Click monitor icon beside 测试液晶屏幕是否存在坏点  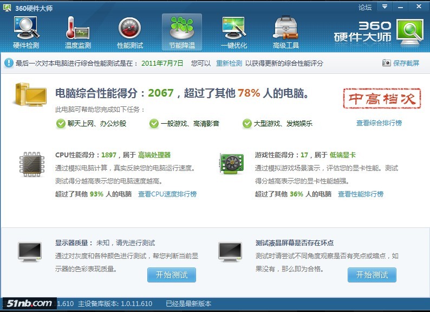click(x=230, y=252)
